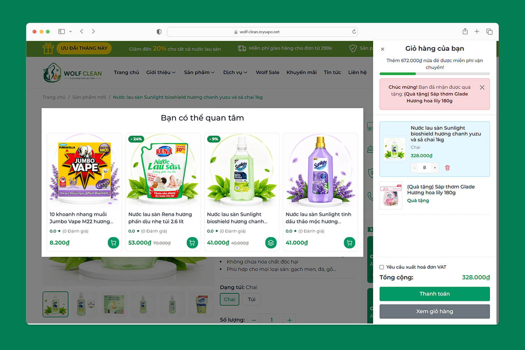Open Sunlight bioshield title in cart drawer
Image resolution: width=525 pixels, height=350 pixels.
coord(446,134)
